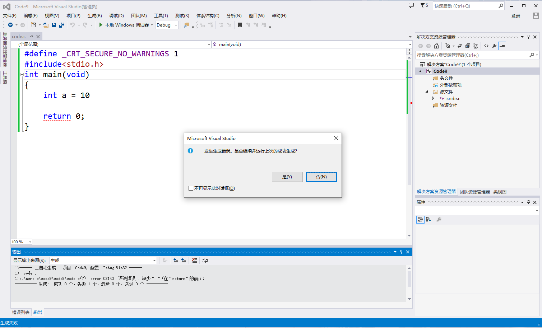
Task: Collapse all nodes in Solution Explorer
Action: [468, 46]
